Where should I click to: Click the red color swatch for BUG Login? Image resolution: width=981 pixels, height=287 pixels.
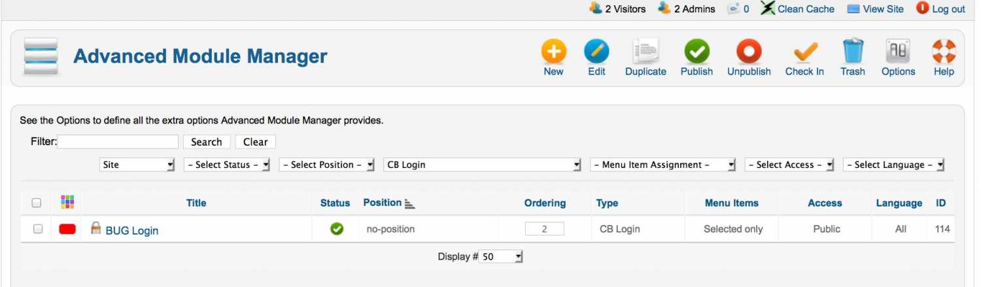pos(67,229)
